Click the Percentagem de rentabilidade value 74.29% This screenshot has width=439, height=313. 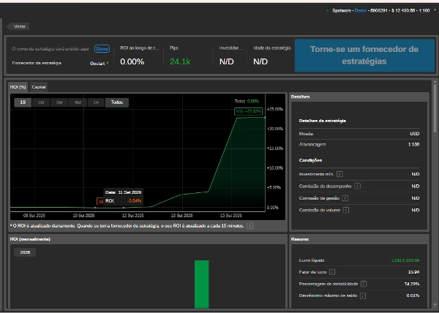tap(412, 284)
